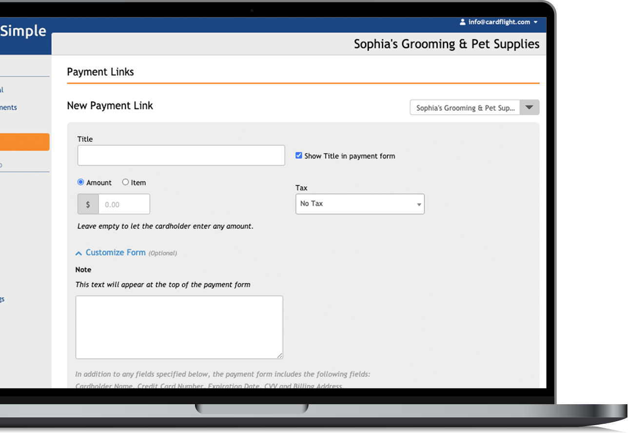Select the Item radio button
Screen dimensions: 629x433
coord(125,182)
